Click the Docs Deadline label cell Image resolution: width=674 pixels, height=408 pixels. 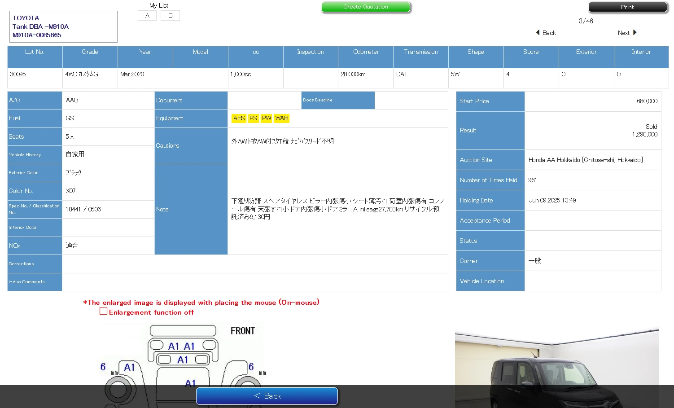(x=337, y=100)
